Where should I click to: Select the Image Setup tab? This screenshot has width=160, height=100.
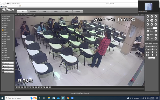148,43
